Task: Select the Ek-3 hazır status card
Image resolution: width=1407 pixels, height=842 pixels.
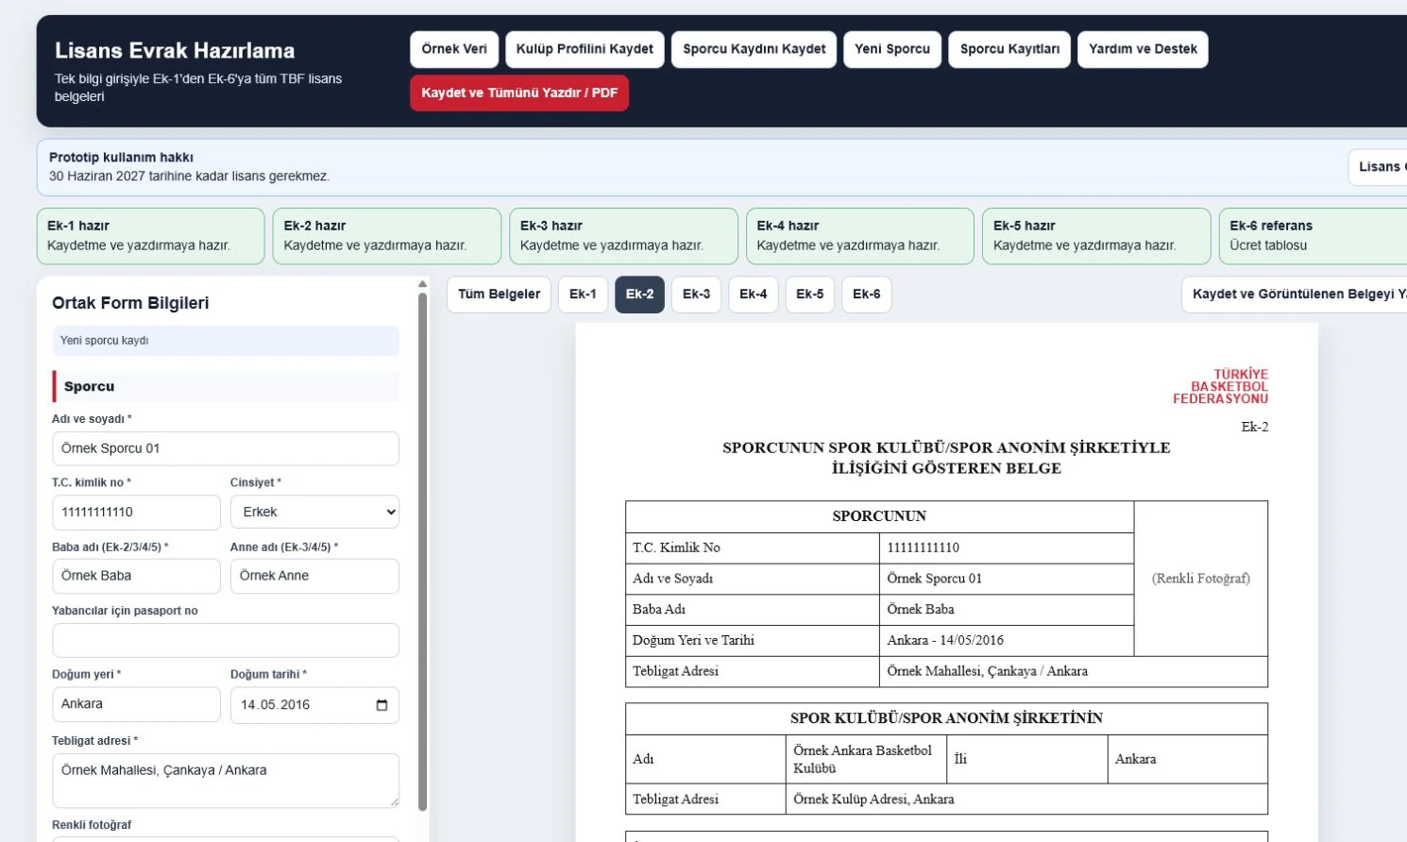Action: click(x=623, y=236)
